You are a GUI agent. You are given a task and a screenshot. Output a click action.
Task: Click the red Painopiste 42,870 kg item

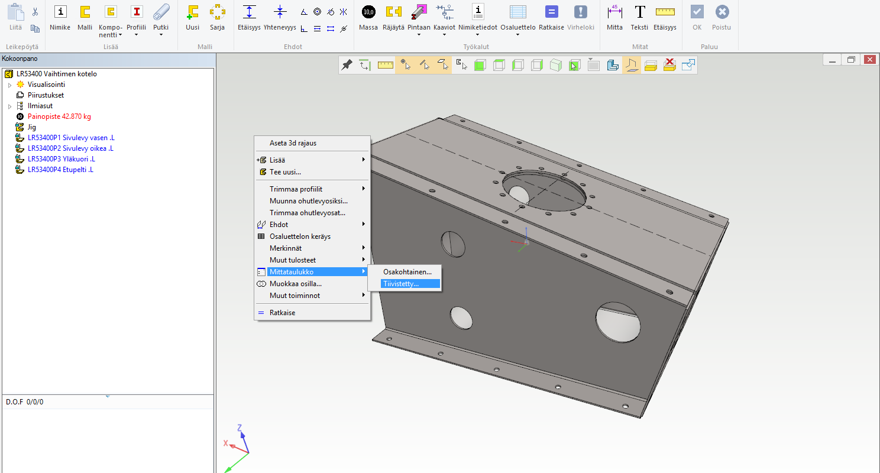coord(59,116)
